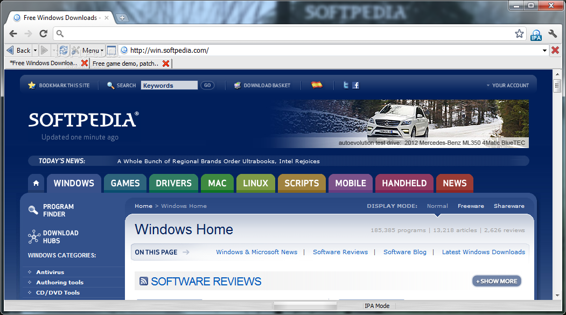The image size is (566, 315).
Task: Click Bookmark This Site link
Action: tap(59, 86)
